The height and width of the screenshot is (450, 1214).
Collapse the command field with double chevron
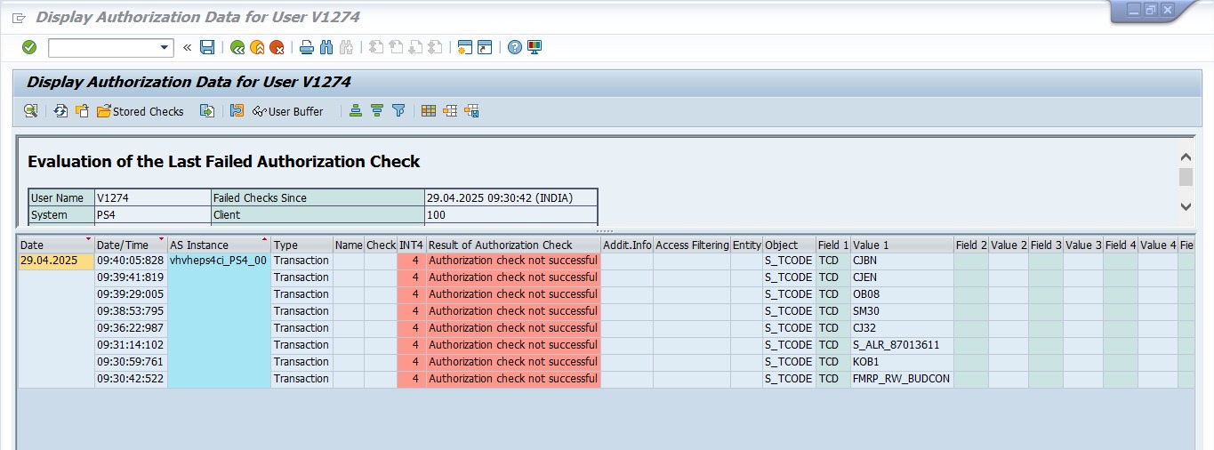click(x=187, y=48)
